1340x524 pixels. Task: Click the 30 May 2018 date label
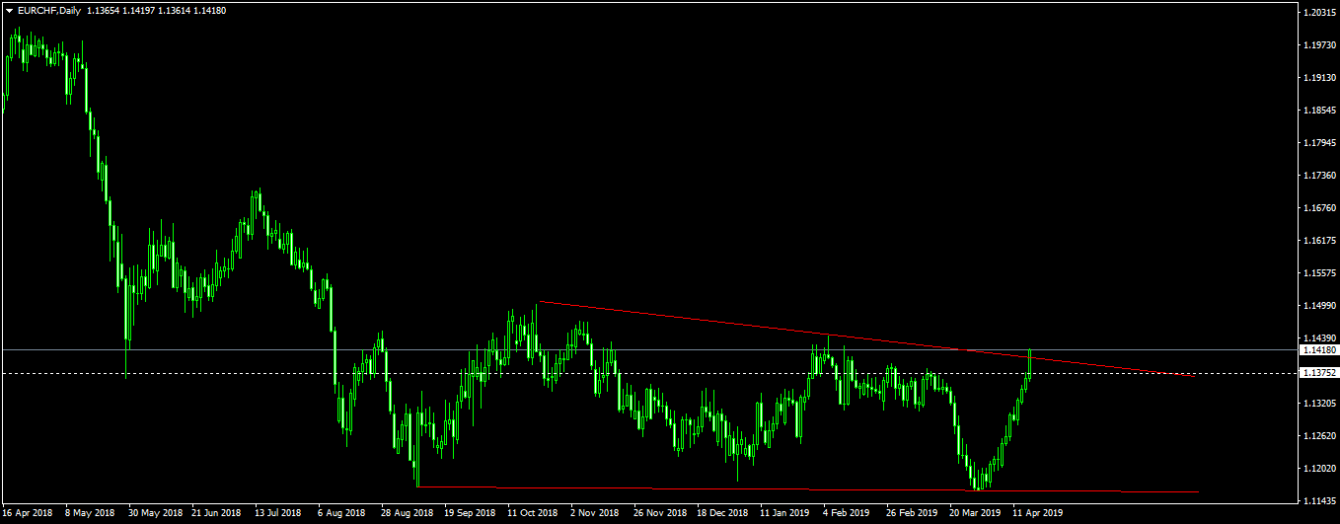point(156,514)
